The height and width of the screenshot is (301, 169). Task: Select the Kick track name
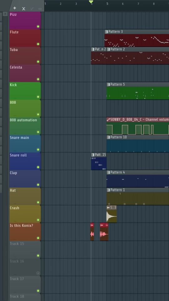[x=13, y=85]
